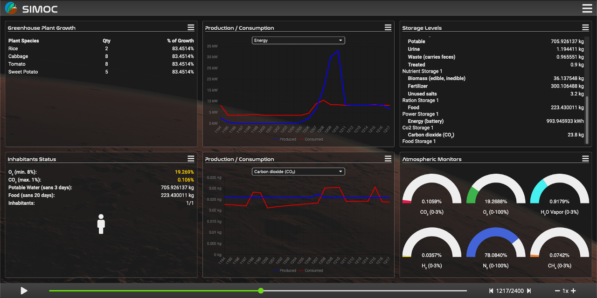Image resolution: width=597 pixels, height=298 pixels.
Task: Toggle Produced series in Energy chart legend
Action: pos(285,139)
